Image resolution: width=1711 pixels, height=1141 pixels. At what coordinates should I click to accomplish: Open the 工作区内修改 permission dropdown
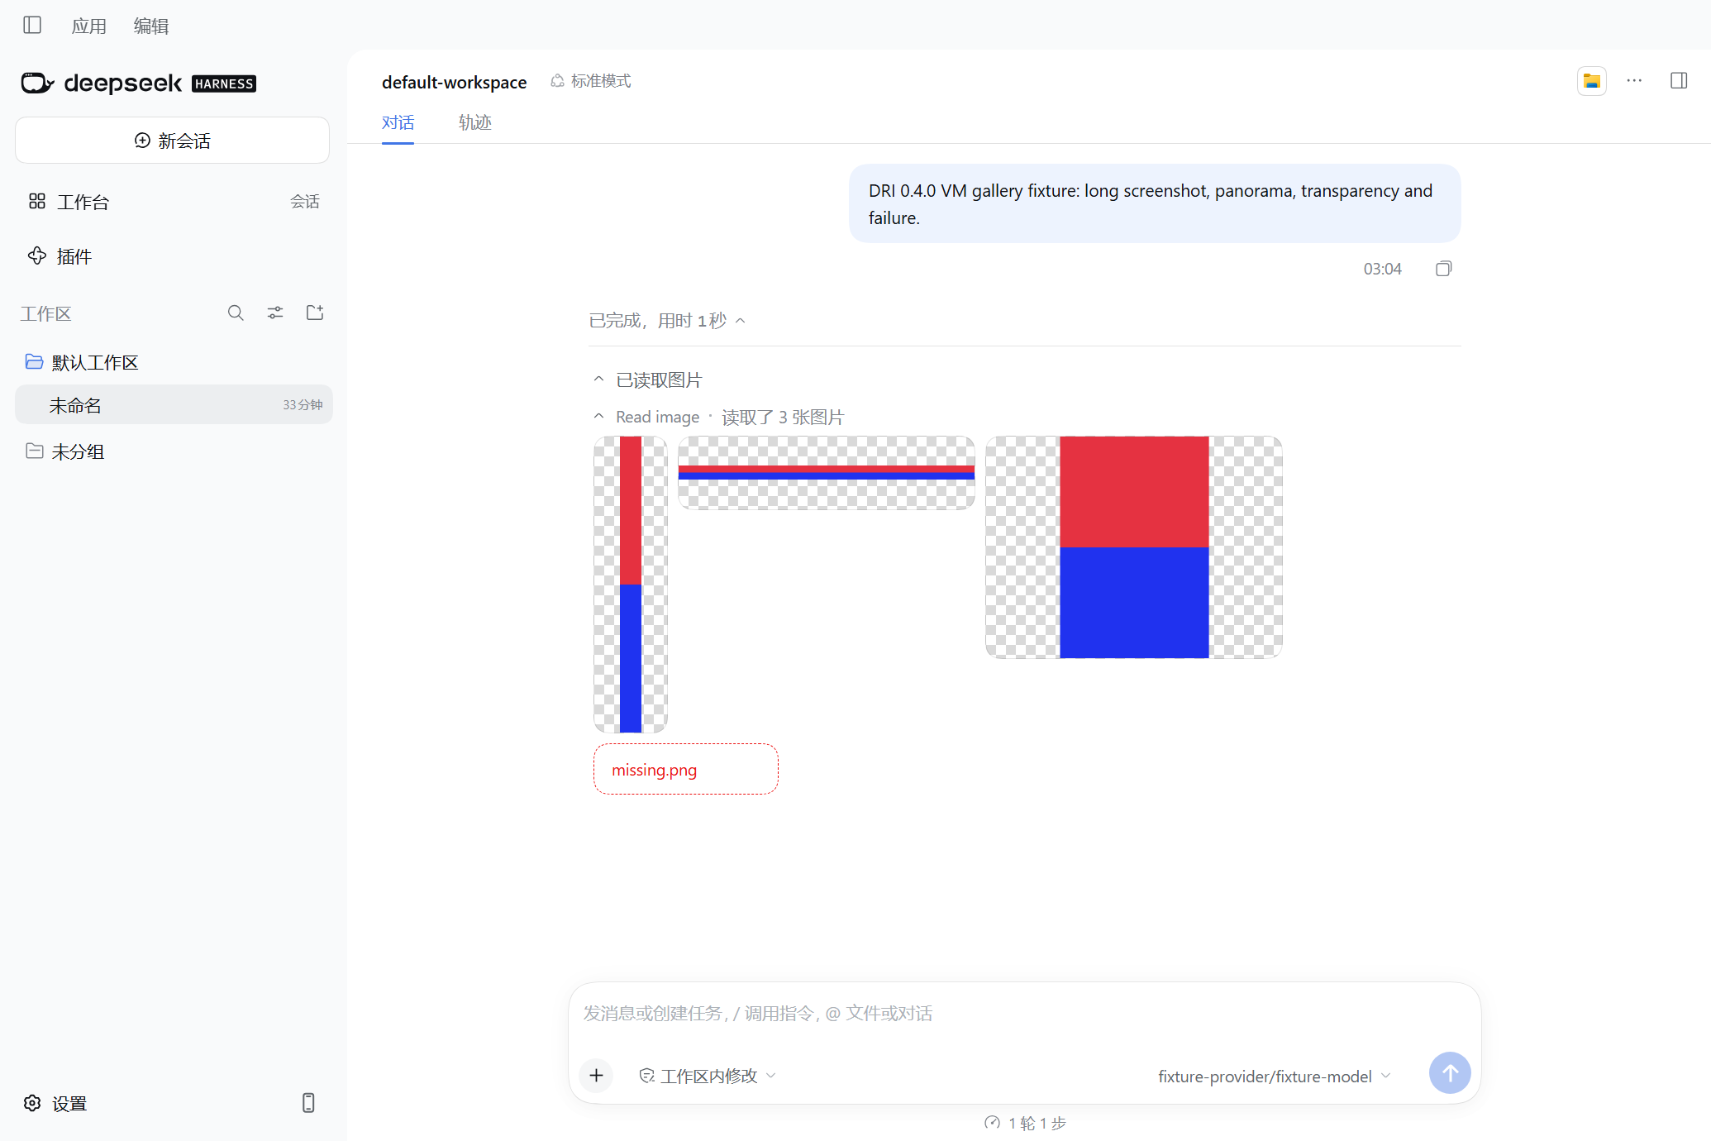click(708, 1076)
